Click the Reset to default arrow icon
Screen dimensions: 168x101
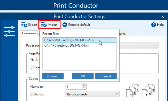click(x=65, y=25)
